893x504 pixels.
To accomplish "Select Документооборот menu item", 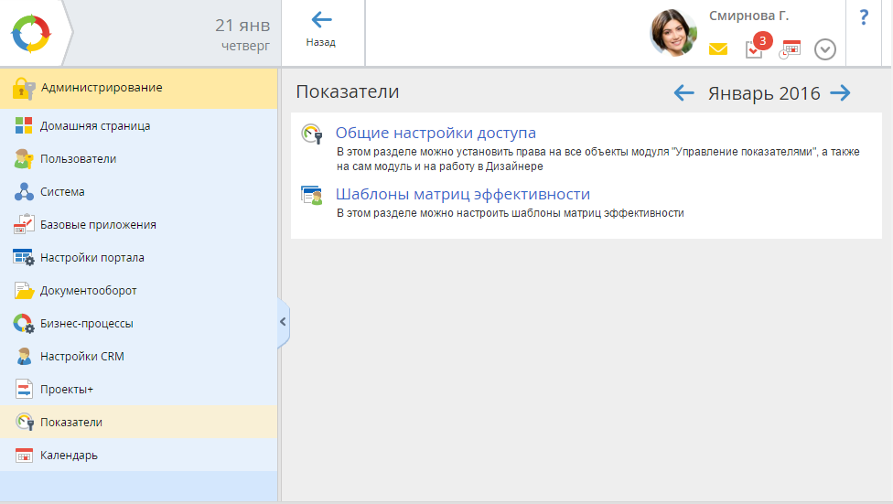I will [88, 291].
